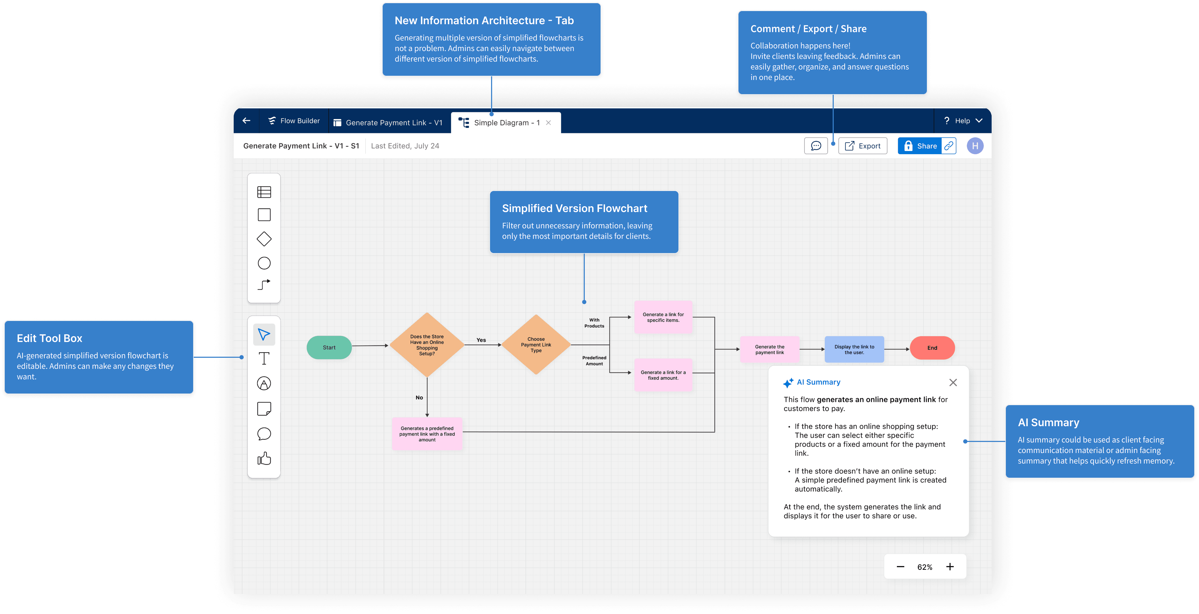This screenshot has height=614, width=1199.
Task: Select the sticky note tool
Action: [x=264, y=409]
